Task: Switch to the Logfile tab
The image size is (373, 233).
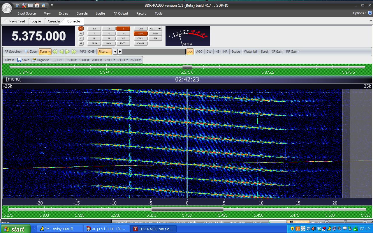Action: click(36, 21)
